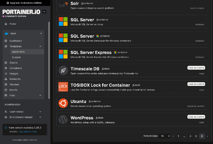Image resolution: width=213 pixels, height=144 pixels.
Task: Open See what's new link
Action: point(28,132)
